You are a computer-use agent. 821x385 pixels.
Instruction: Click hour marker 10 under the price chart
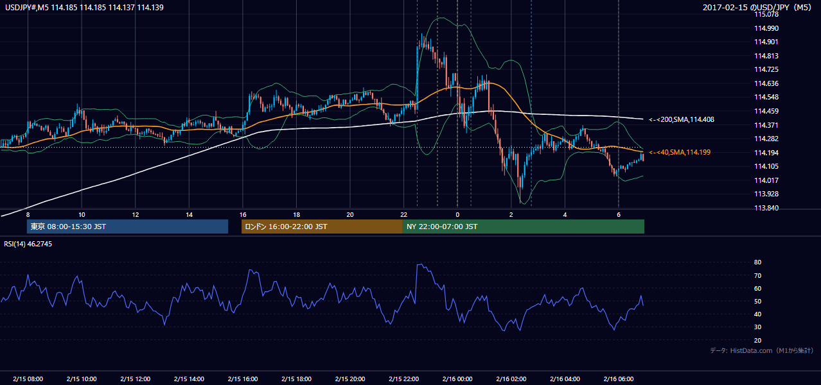[x=82, y=214]
